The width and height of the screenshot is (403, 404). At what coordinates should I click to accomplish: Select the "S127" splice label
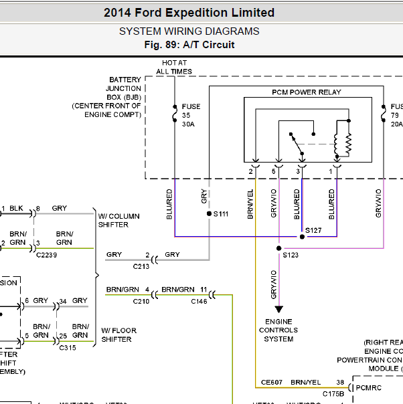(313, 230)
